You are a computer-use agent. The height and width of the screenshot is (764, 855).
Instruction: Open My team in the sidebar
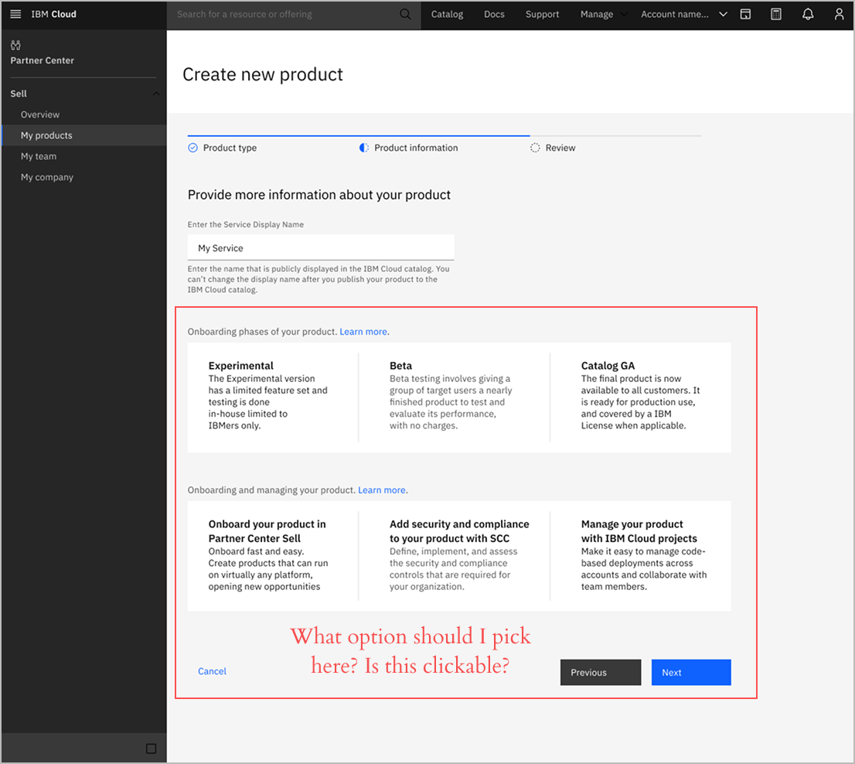(x=39, y=156)
